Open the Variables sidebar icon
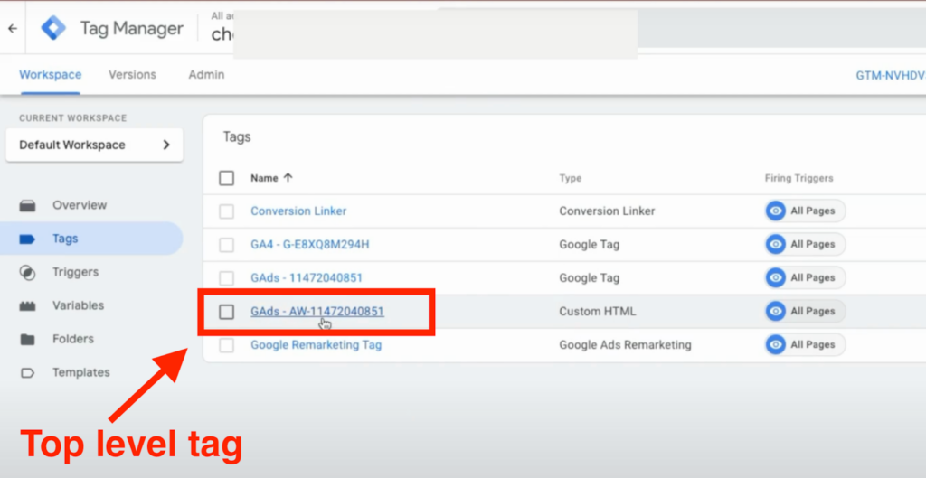The image size is (926, 478). point(27,305)
